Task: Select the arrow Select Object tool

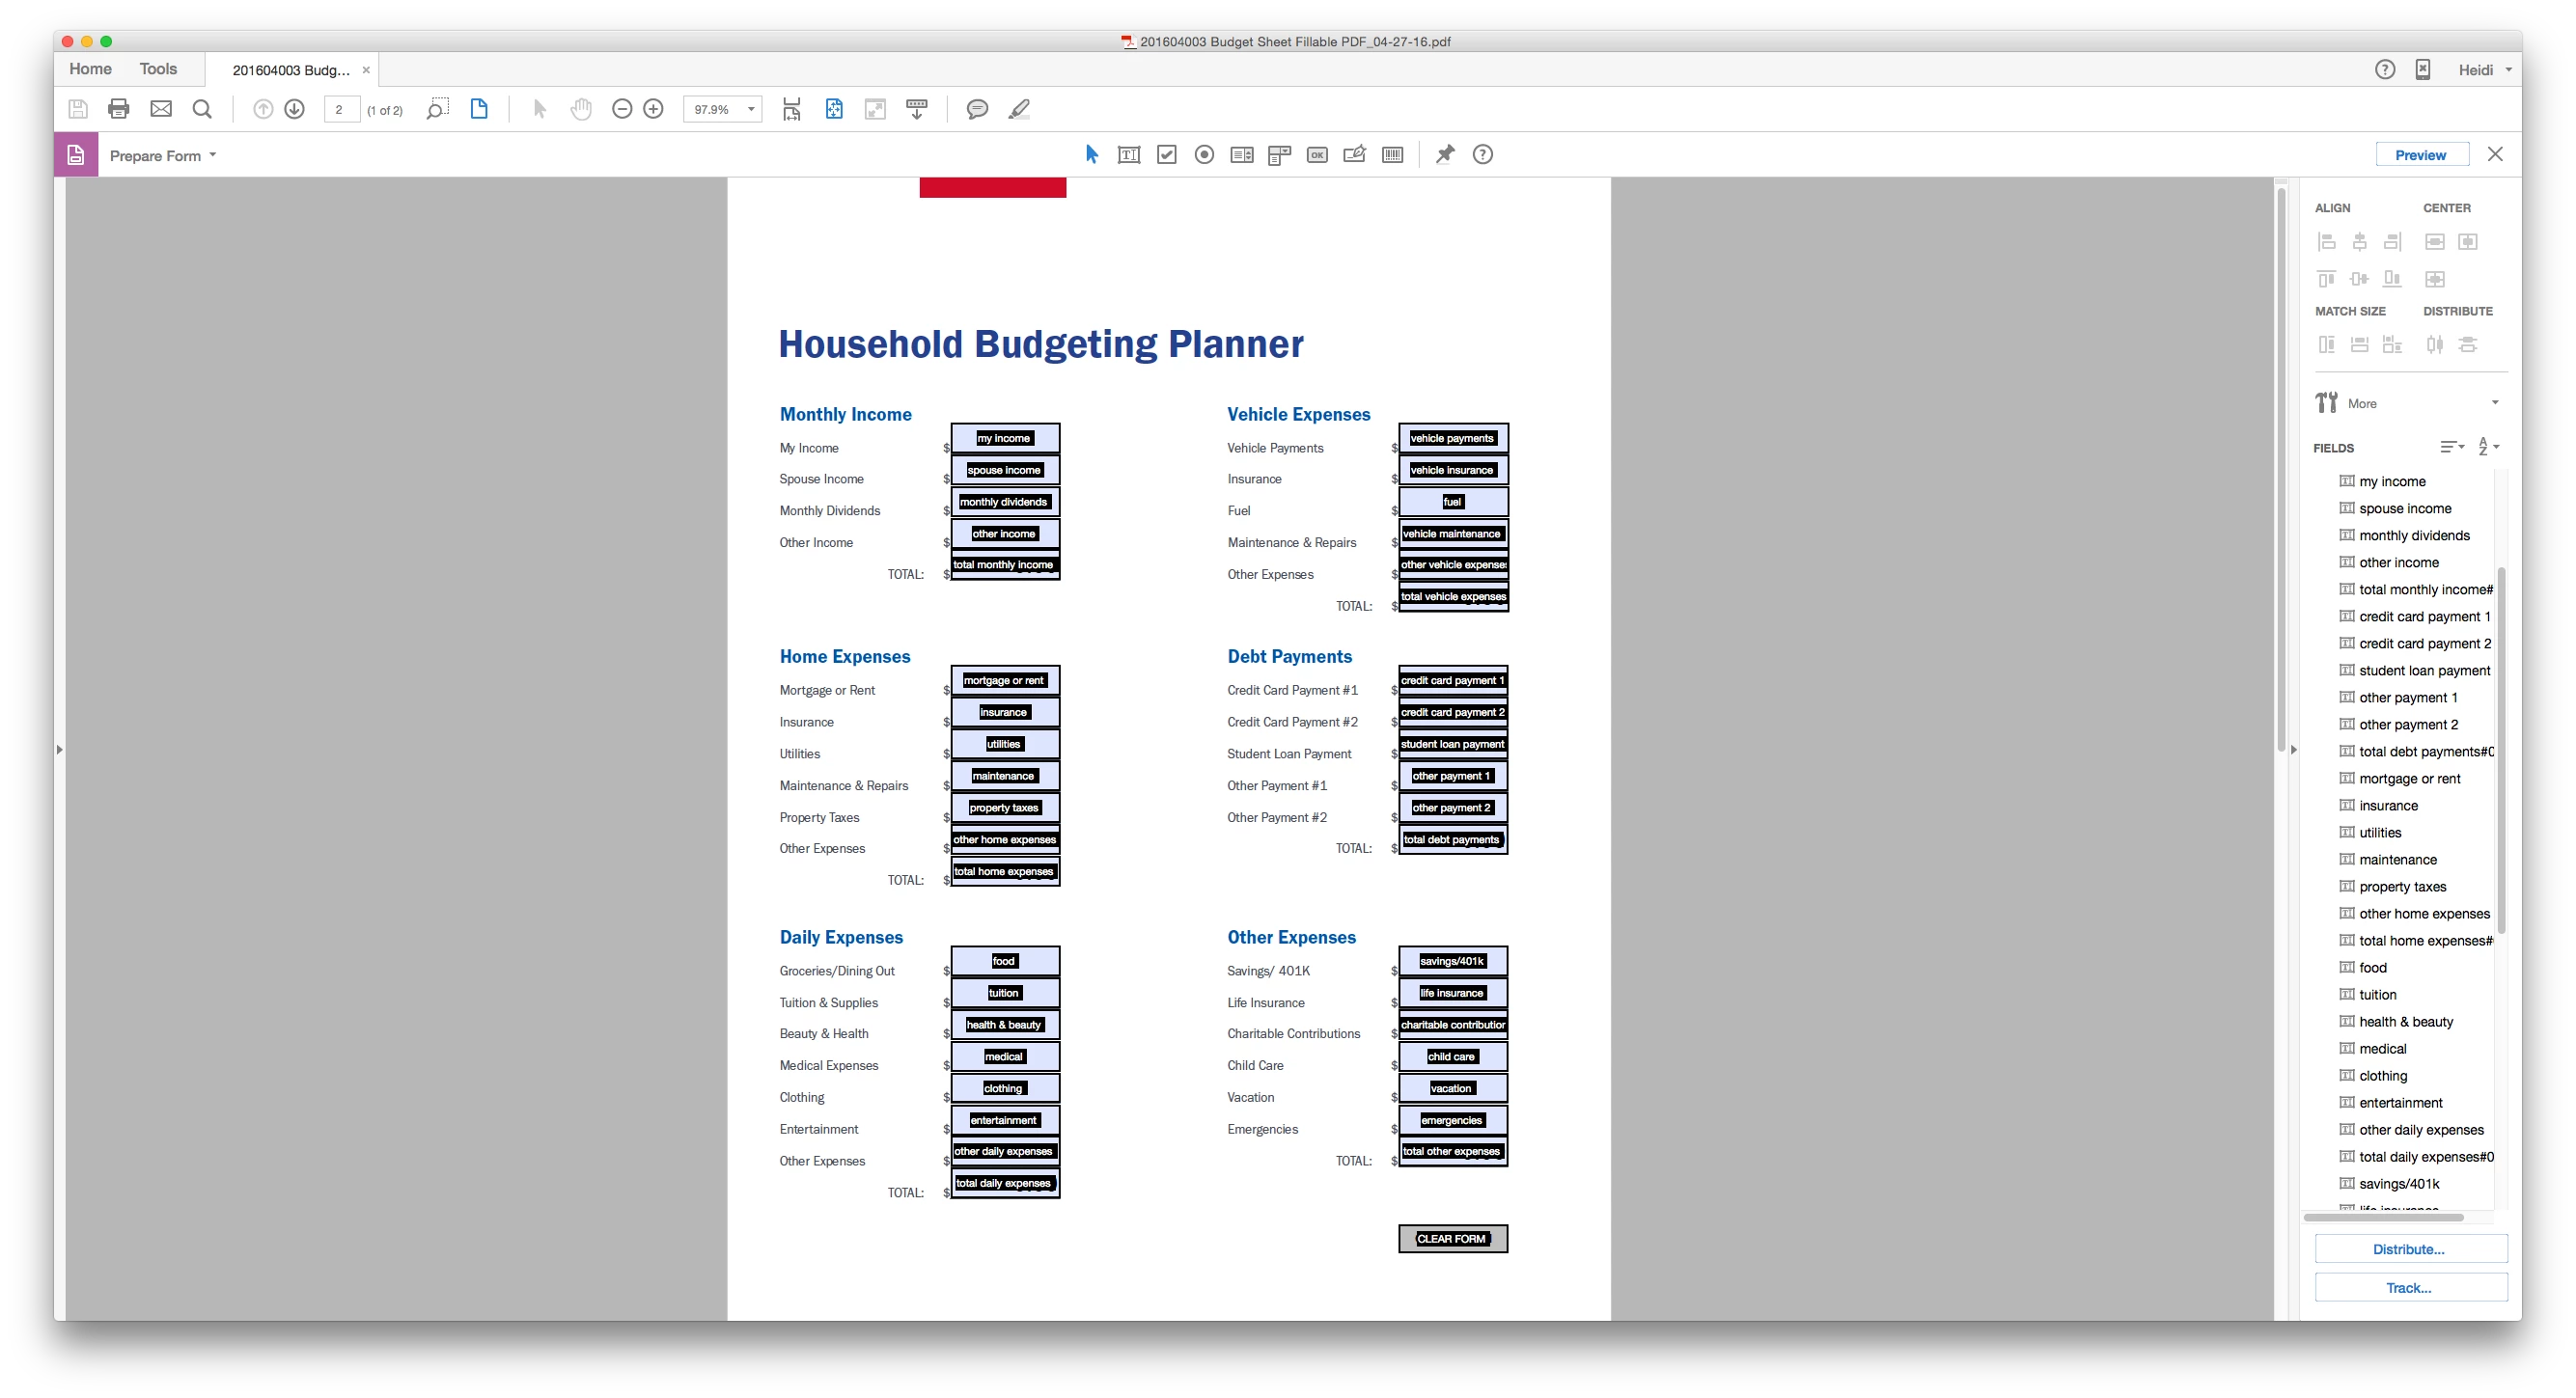Action: pos(1091,155)
